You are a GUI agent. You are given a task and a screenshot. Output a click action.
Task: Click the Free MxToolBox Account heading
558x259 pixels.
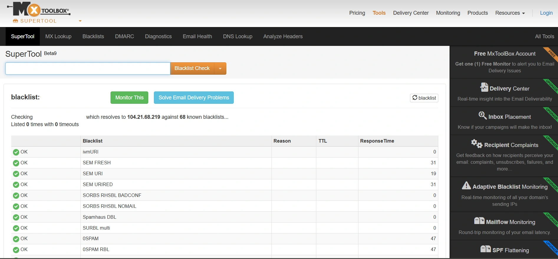505,54
